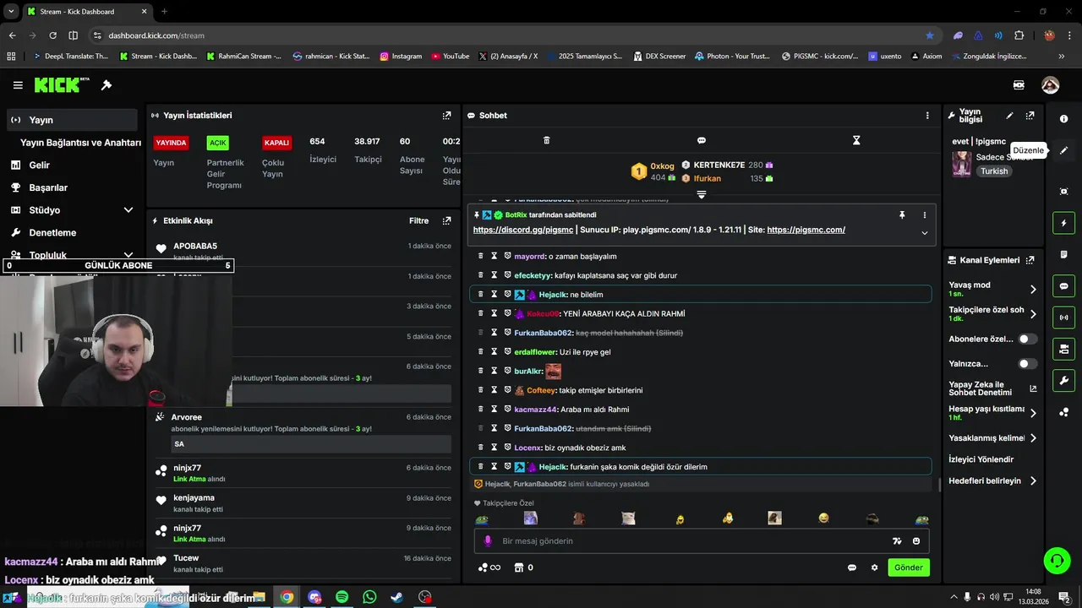Click the purple microphone icon in message box
The width and height of the screenshot is (1082, 608).
point(487,541)
